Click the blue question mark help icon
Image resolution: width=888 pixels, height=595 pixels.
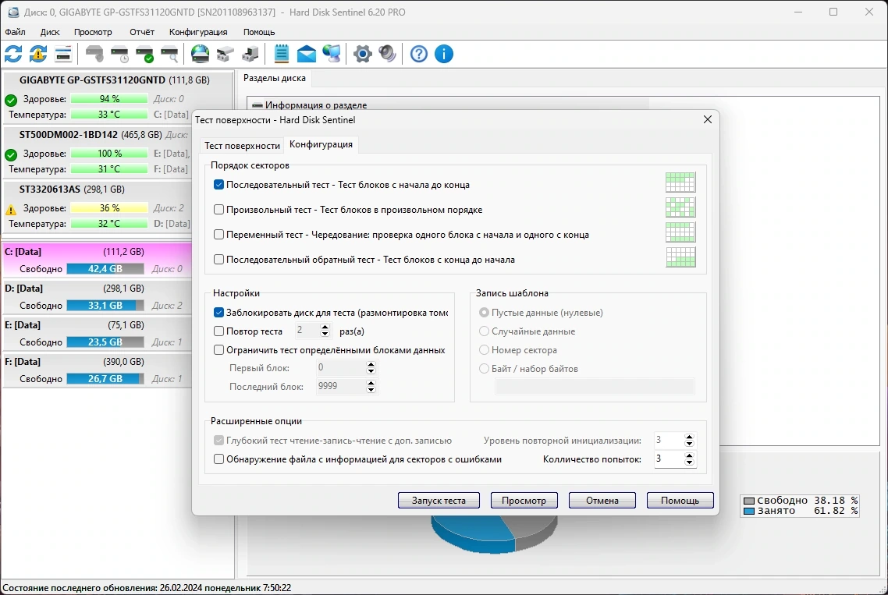[419, 55]
